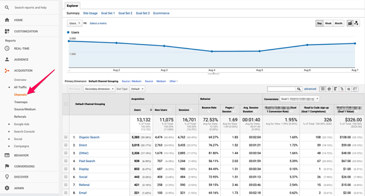Expand the Google Ads section
The height and width of the screenshot is (196, 365).
click(x=9, y=124)
